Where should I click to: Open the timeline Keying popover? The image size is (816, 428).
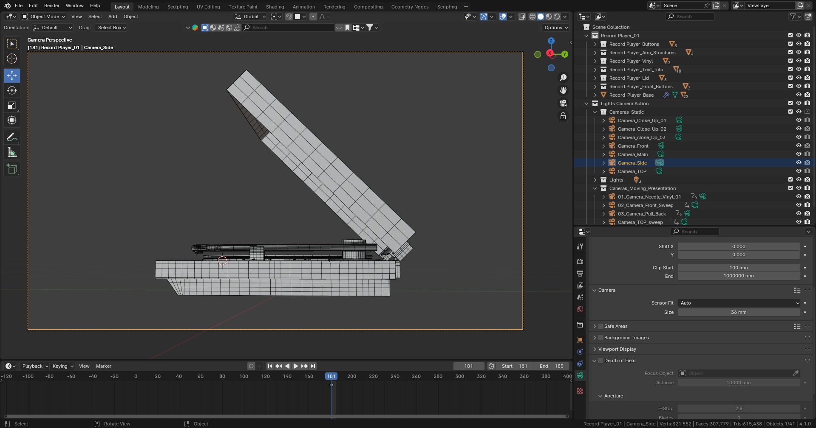63,366
